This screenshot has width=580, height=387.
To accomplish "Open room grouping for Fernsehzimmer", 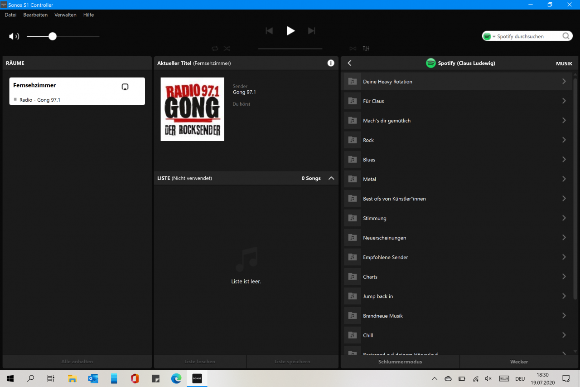I will 125,87.
